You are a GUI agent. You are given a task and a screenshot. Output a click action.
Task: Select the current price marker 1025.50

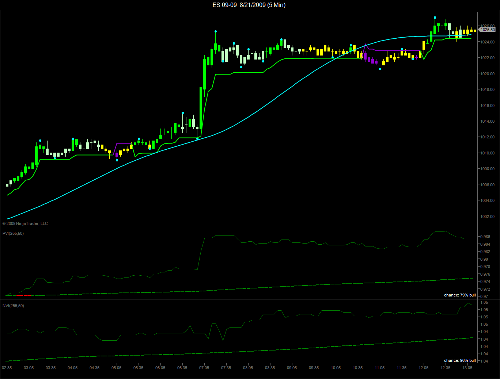tap(488, 30)
